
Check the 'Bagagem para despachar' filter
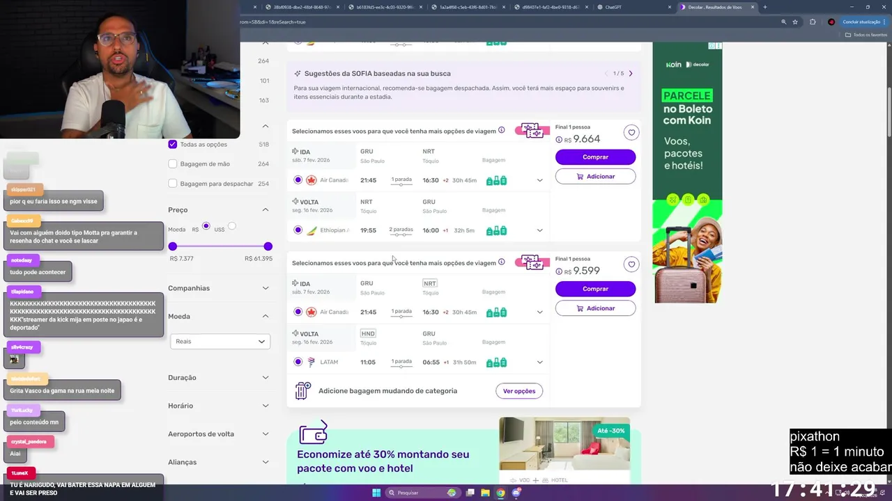(173, 184)
